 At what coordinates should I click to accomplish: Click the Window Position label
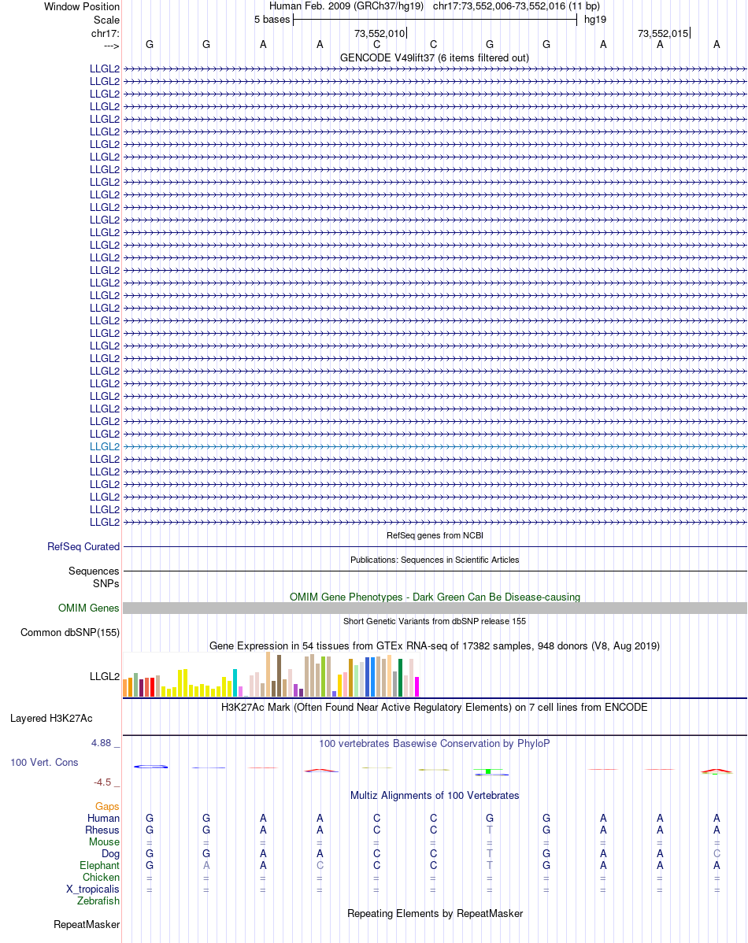[x=82, y=6]
